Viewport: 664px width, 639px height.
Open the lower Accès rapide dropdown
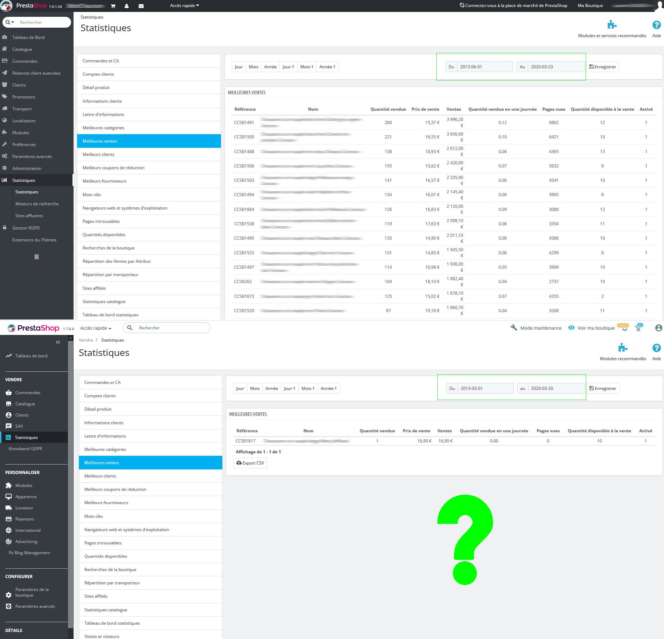(96, 328)
